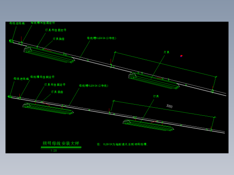Image resolution: width=234 pixels, height=175 pixels.
Task: Click the '灯具' label in lower drawing
Action: (x=156, y=96)
